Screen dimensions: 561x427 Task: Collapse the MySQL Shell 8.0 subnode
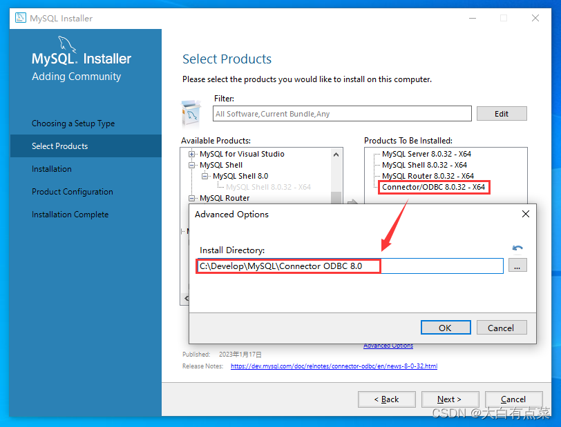pyautogui.click(x=205, y=176)
